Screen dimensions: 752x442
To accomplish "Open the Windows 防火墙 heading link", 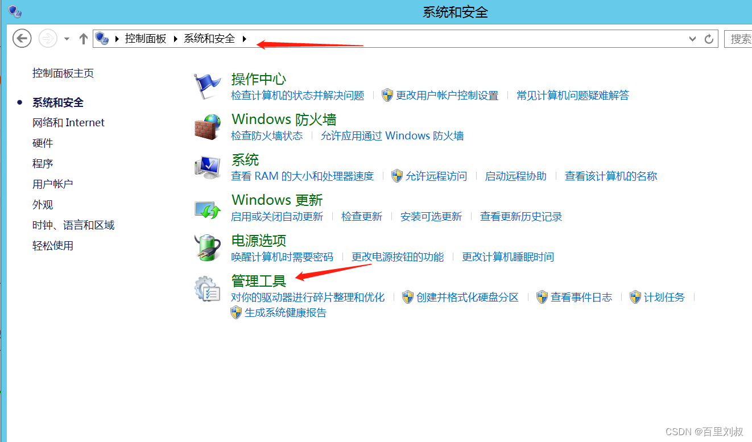I will click(x=284, y=119).
